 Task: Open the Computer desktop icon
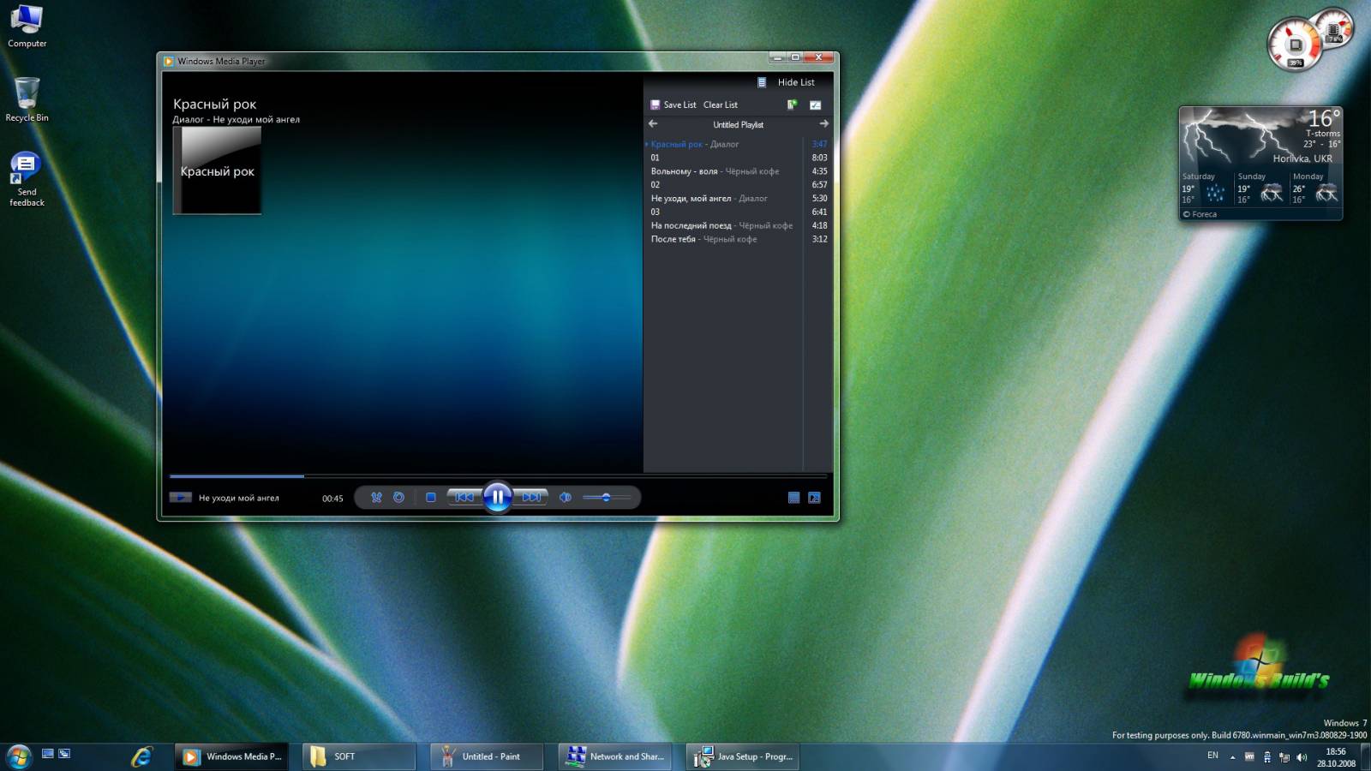tap(27, 26)
